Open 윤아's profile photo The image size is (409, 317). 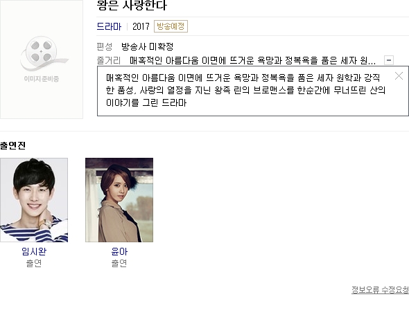(x=119, y=200)
